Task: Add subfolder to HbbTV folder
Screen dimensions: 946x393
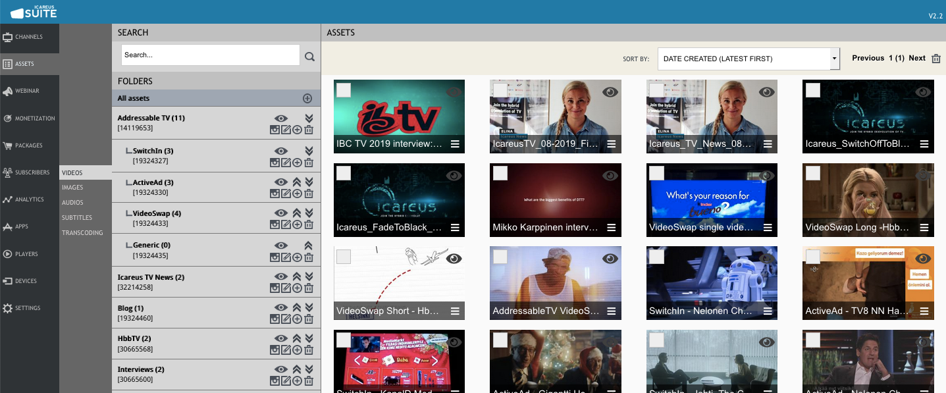Action: click(x=297, y=350)
